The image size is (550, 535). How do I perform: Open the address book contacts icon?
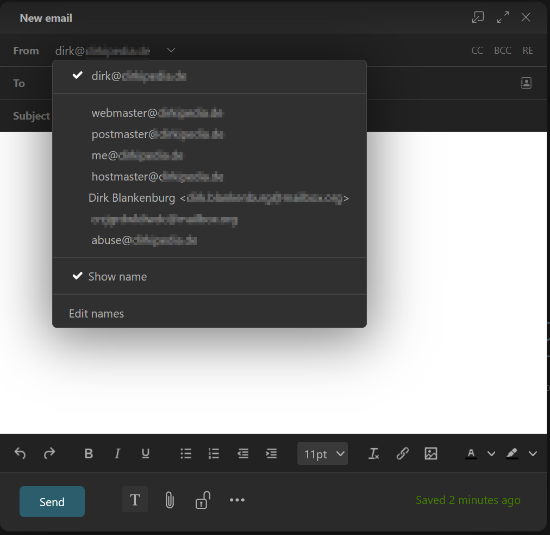pyautogui.click(x=526, y=83)
